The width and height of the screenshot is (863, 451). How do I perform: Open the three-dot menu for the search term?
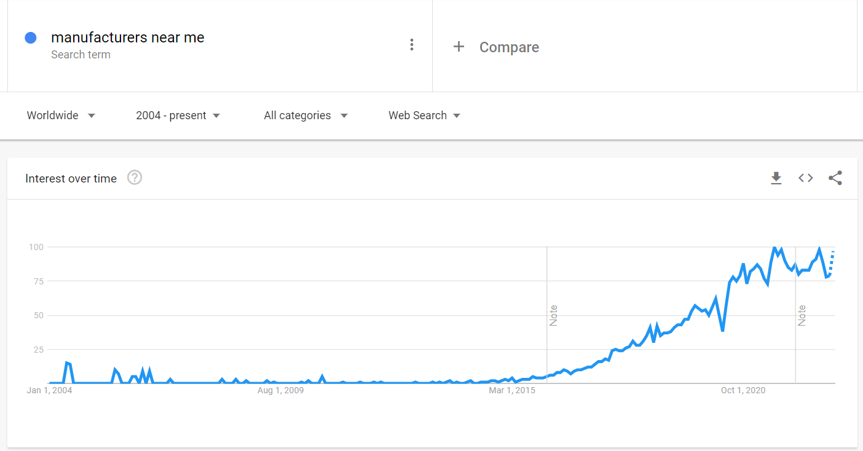(412, 45)
